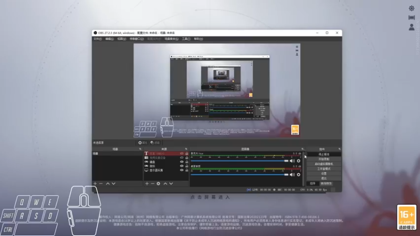The width and height of the screenshot is (420, 236).
Task: Toggle the lock on the 视频采集设备 source
Action: [187, 158]
